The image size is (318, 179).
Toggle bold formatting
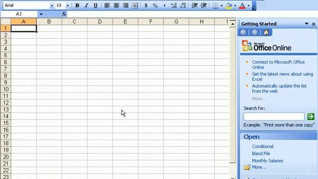77,5
